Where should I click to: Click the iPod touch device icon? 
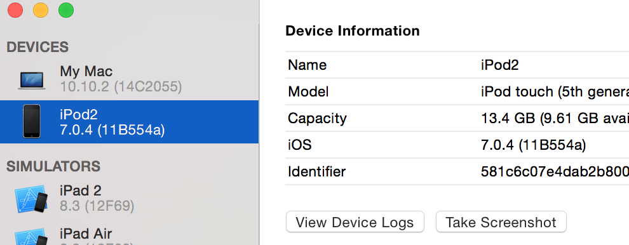(32, 121)
